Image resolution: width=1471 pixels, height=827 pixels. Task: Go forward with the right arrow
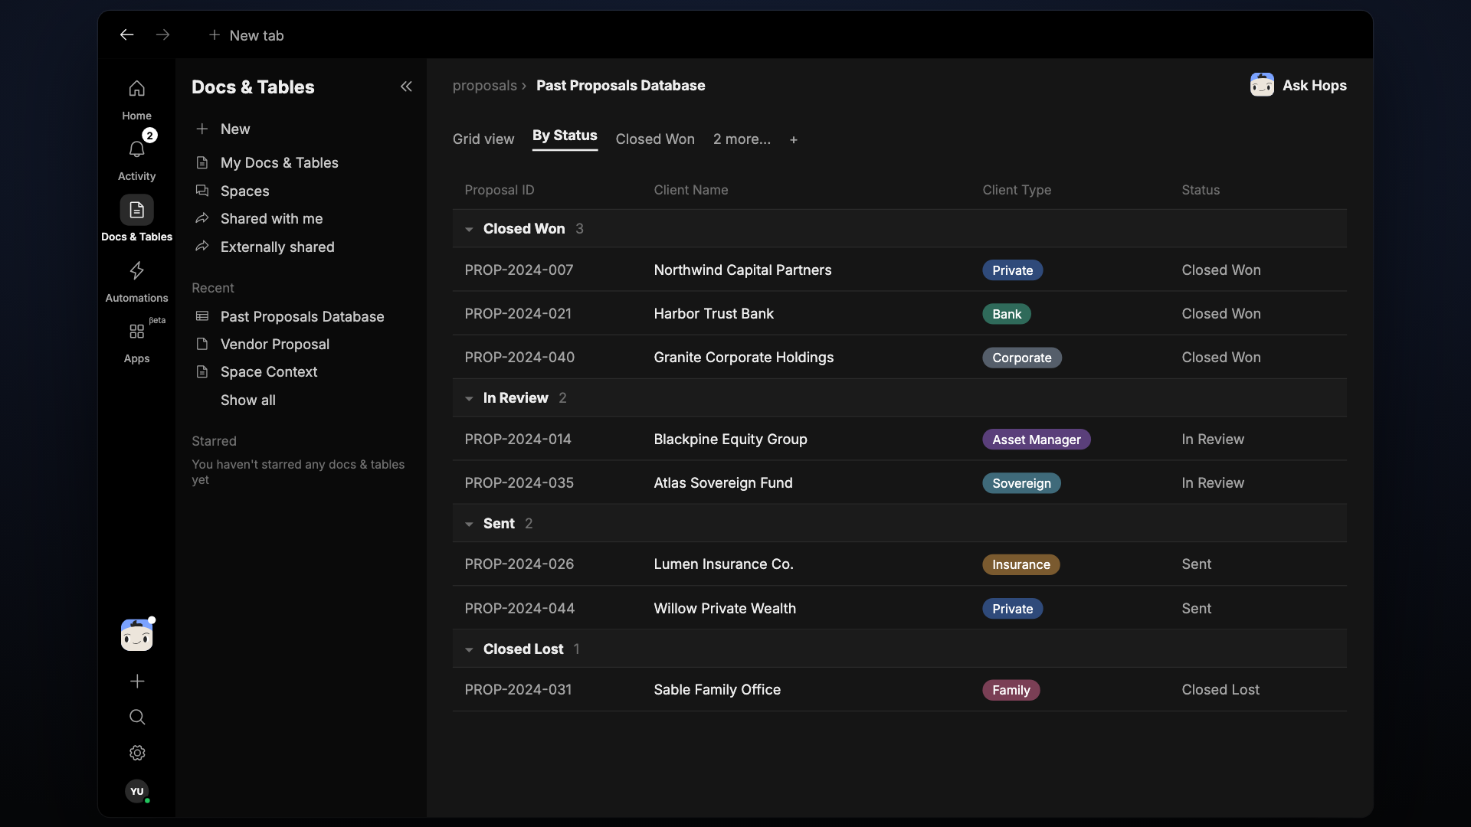coord(162,35)
